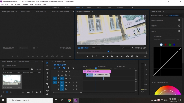Select the Track Select Forward tool

(47, 66)
